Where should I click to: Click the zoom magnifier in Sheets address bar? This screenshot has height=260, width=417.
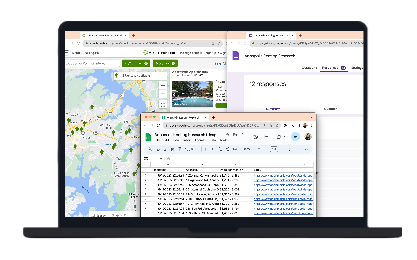[x=264, y=125]
